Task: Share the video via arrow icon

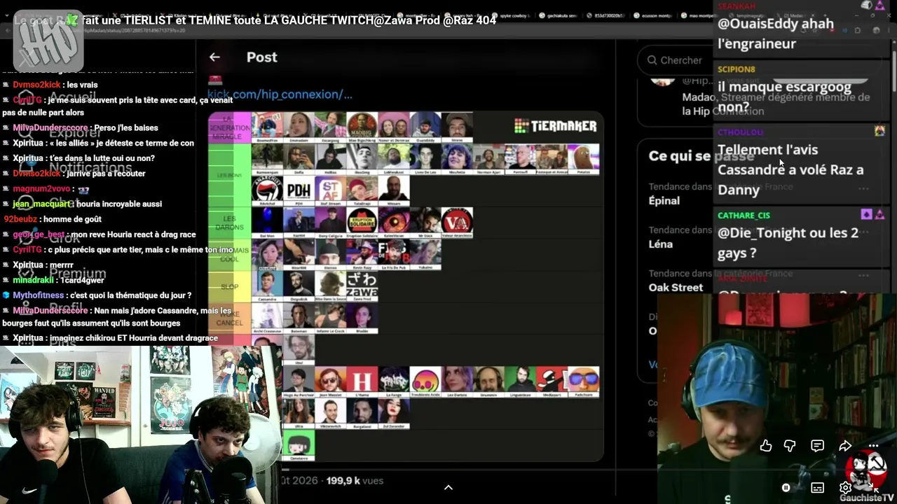Action: [x=845, y=446]
